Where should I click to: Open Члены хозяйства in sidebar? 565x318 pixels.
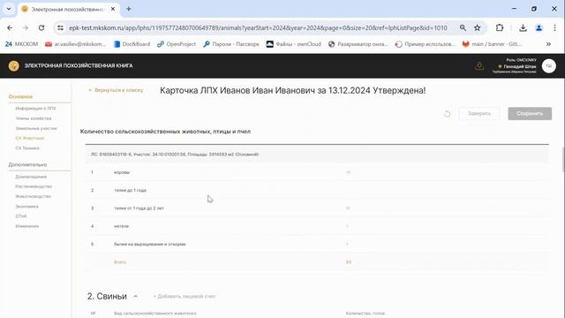[34, 118]
